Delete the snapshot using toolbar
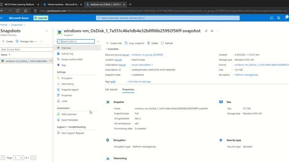289x162 pixels. pos(153,43)
